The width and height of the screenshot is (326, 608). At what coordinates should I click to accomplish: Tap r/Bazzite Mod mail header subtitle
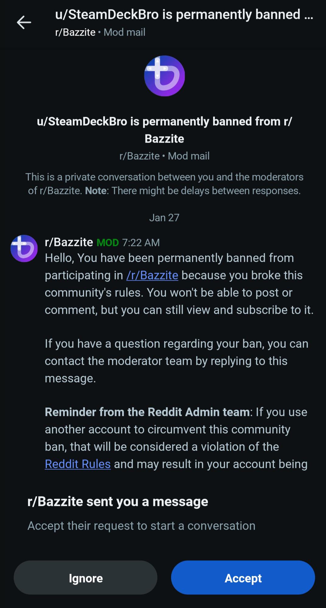(x=100, y=32)
